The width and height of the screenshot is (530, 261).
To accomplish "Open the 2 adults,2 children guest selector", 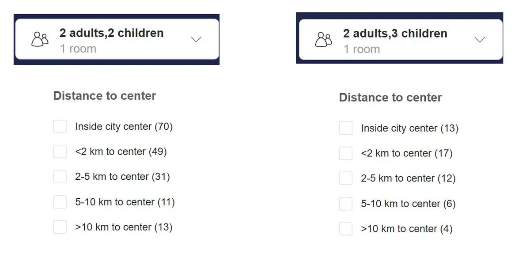I will pos(117,39).
